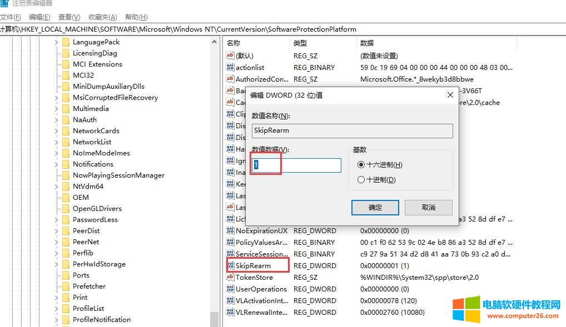Expand the NetworkCards tree node
This screenshot has height=327, width=566.
coord(56,131)
